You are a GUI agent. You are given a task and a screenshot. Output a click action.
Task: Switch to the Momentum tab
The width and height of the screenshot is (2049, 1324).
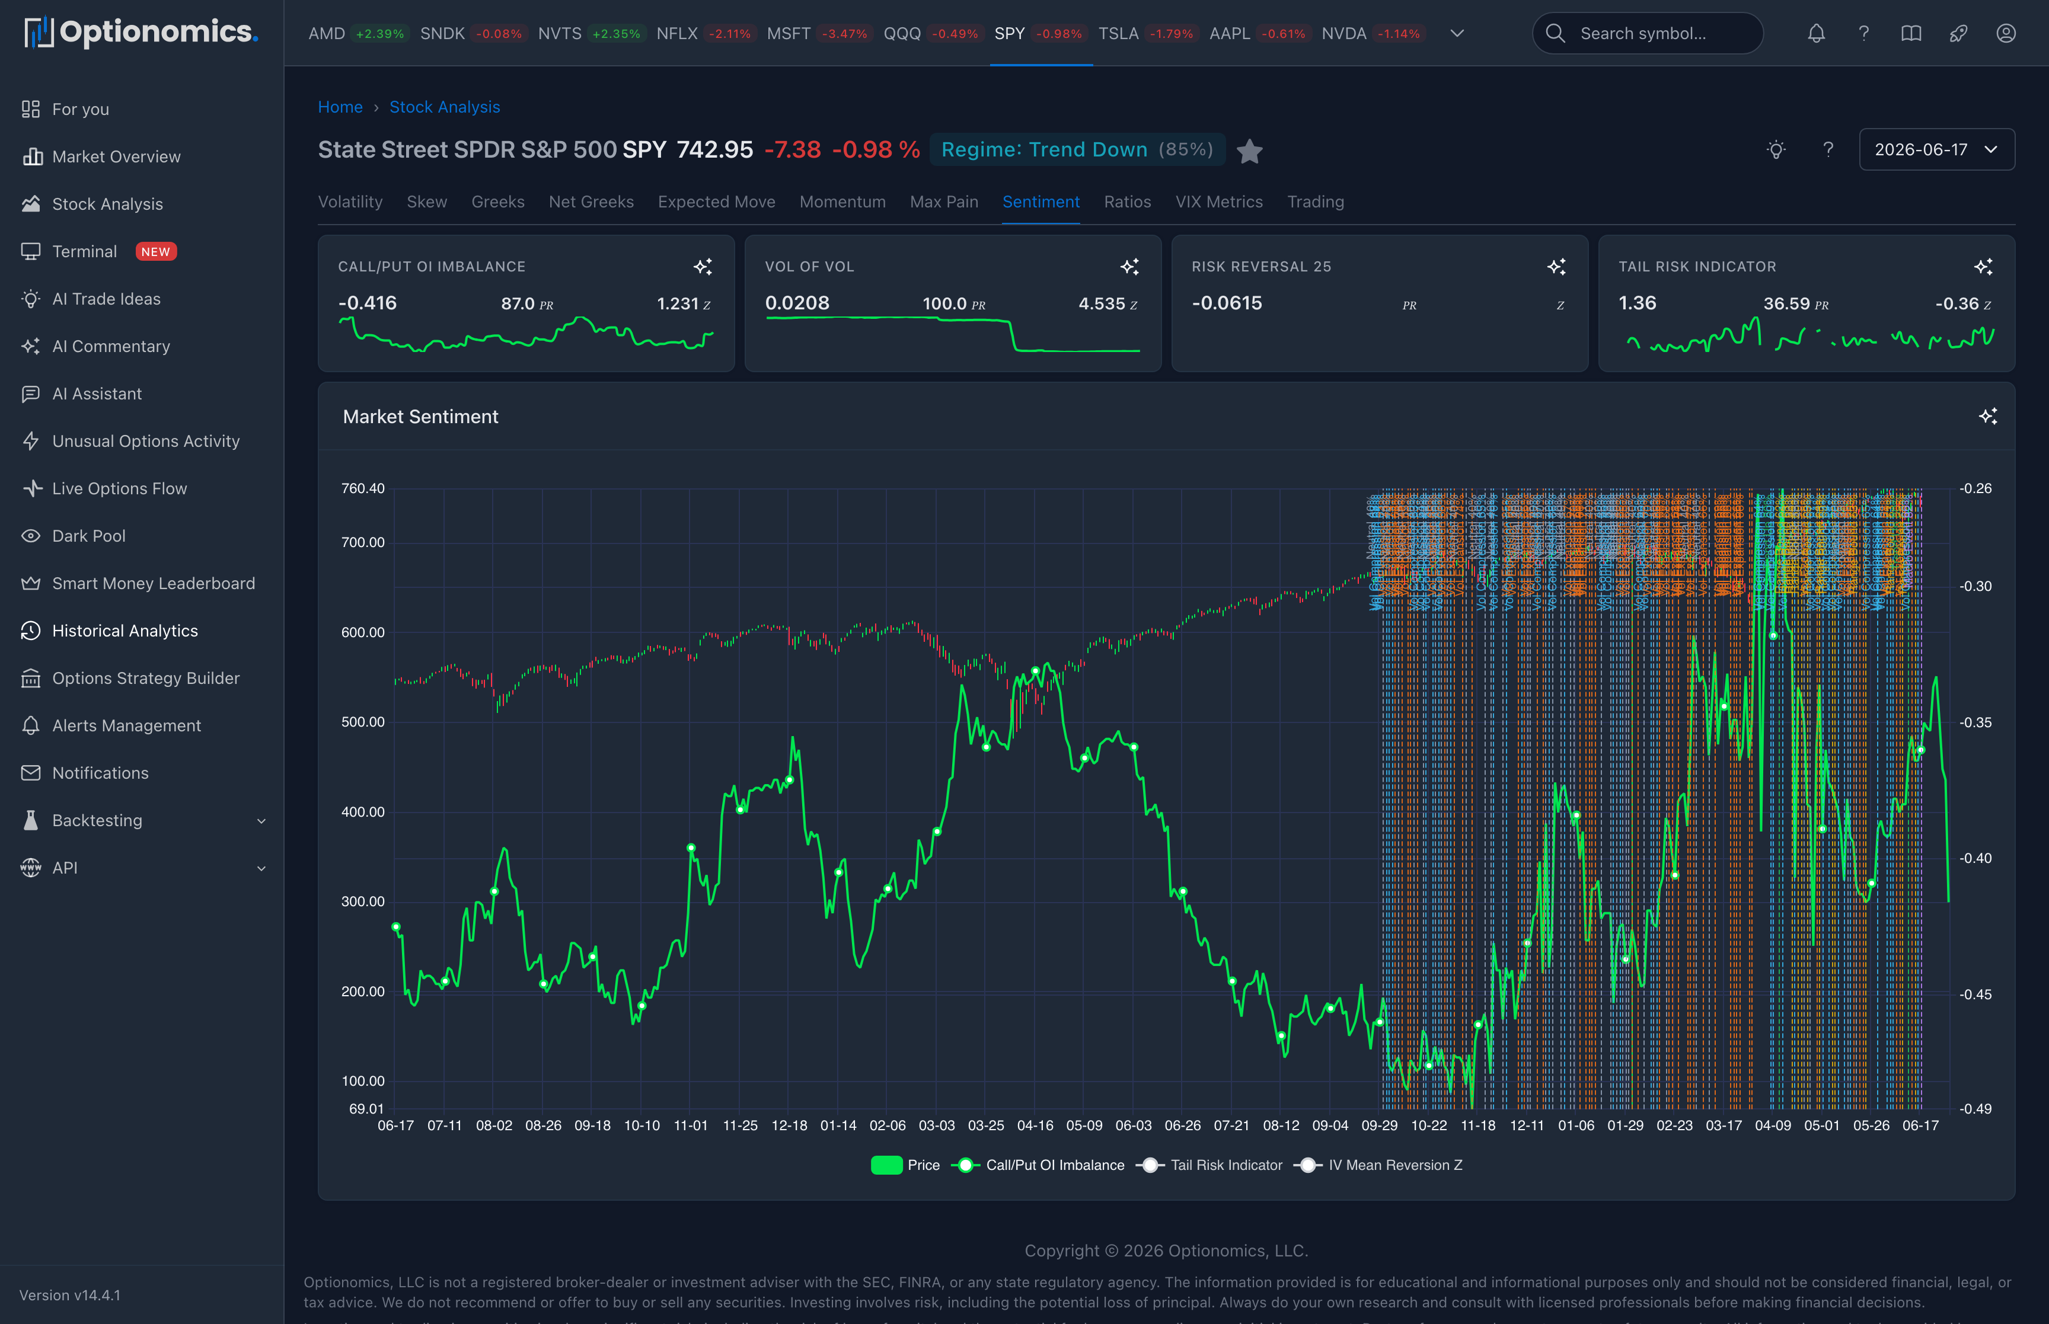[842, 201]
